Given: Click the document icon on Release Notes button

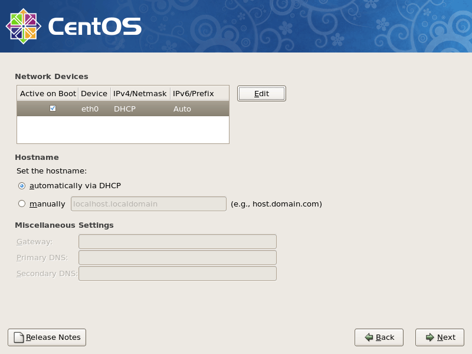Looking at the screenshot, I should [x=17, y=337].
